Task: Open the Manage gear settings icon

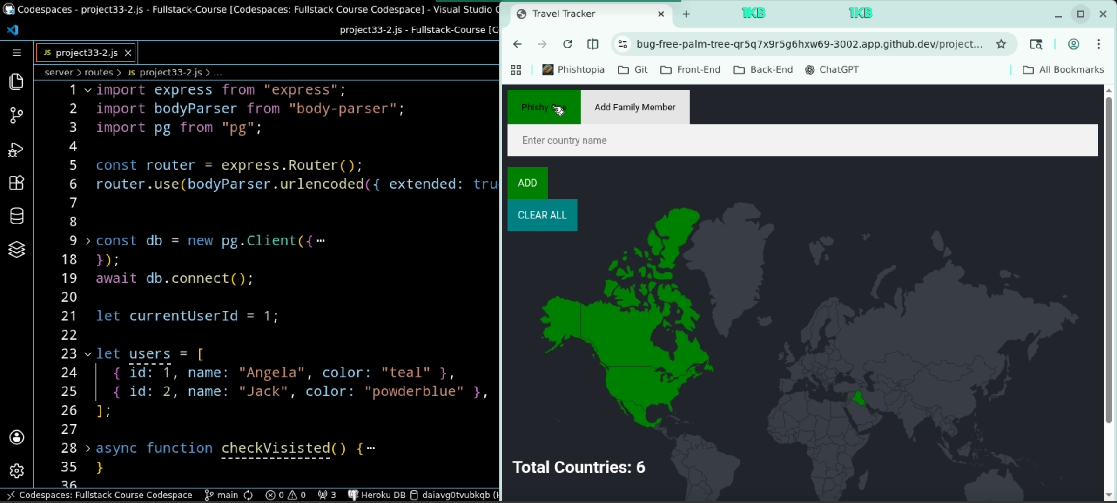Action: point(16,471)
